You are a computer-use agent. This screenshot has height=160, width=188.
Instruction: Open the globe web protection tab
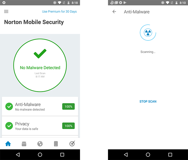(x=40, y=144)
